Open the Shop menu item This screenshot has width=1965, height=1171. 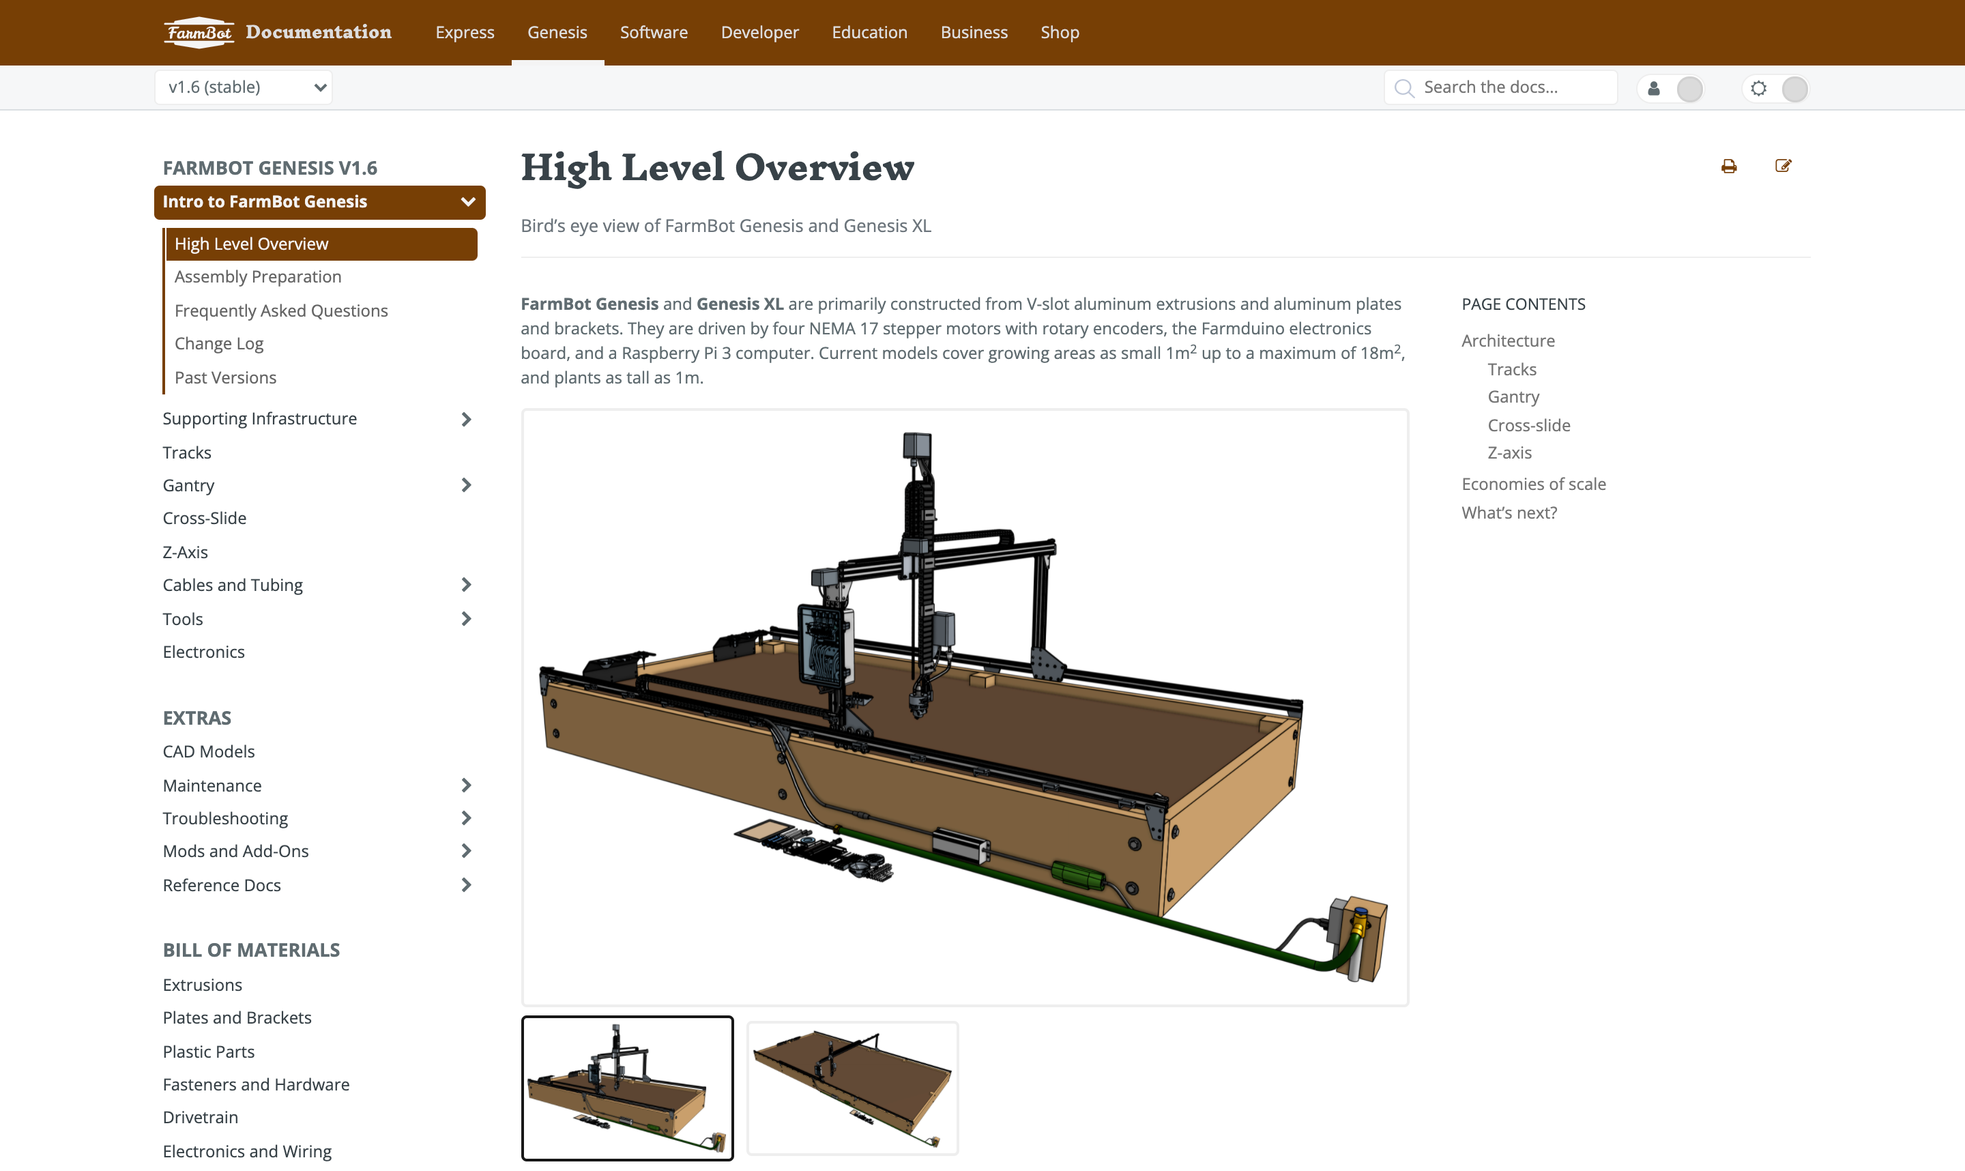(x=1060, y=32)
